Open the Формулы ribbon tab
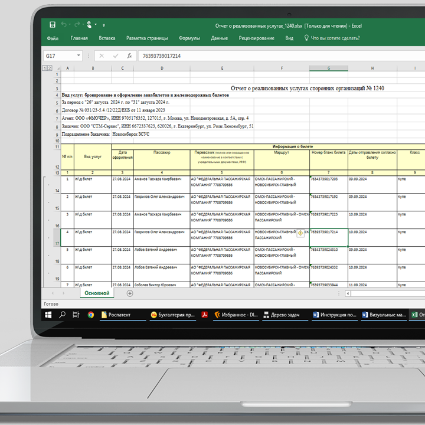 coord(189,38)
